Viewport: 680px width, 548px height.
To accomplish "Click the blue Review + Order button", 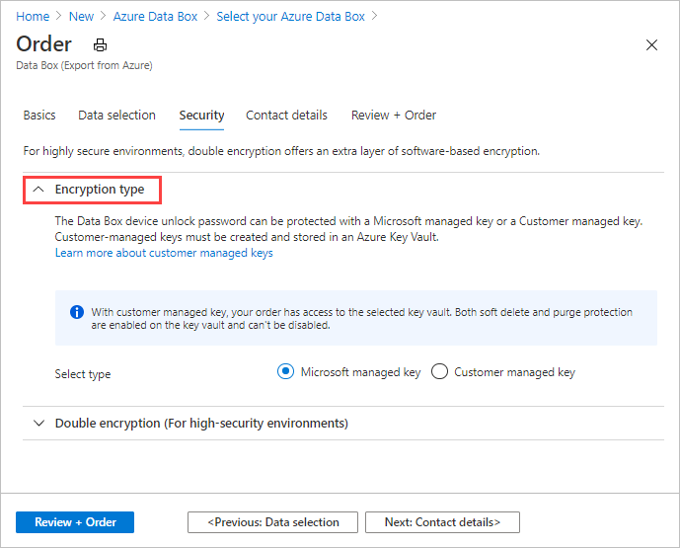I will click(75, 522).
